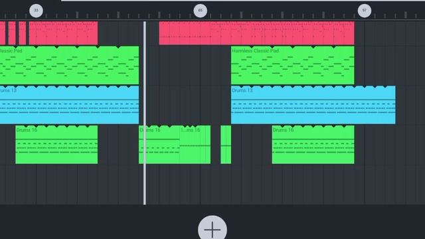The width and height of the screenshot is (425, 239).
Task: Select bar marker 33 on the ruler
Action: pyautogui.click(x=36, y=11)
